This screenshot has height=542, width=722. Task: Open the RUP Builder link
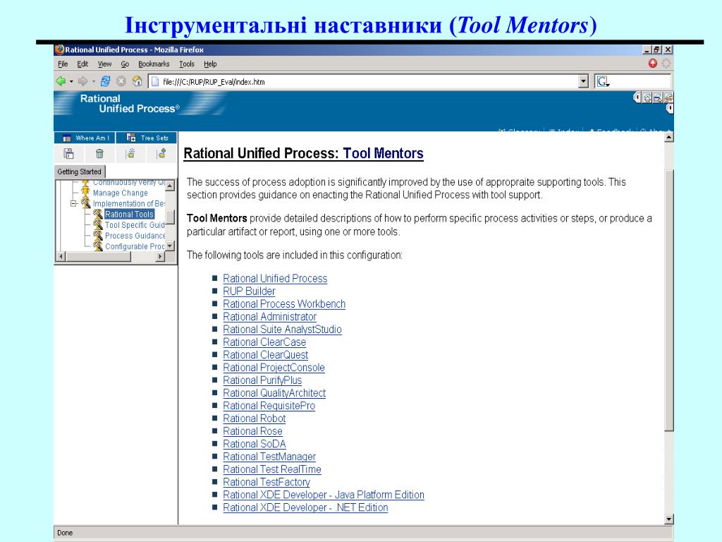coord(249,291)
